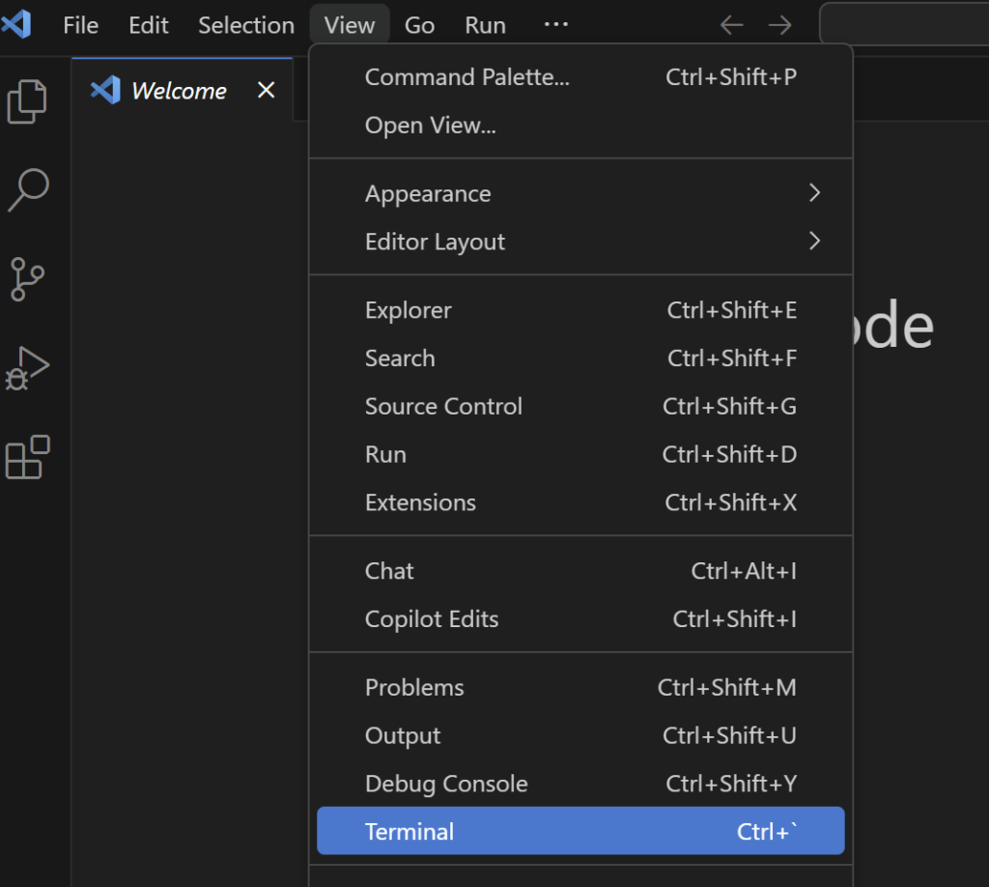Open Run and Debug sidebar icon
Viewport: 989px width, 887px height.
point(27,368)
